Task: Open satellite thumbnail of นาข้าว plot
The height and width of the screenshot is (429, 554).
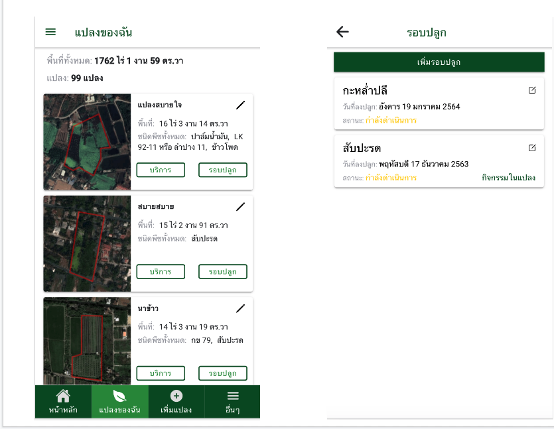Action: (87, 341)
